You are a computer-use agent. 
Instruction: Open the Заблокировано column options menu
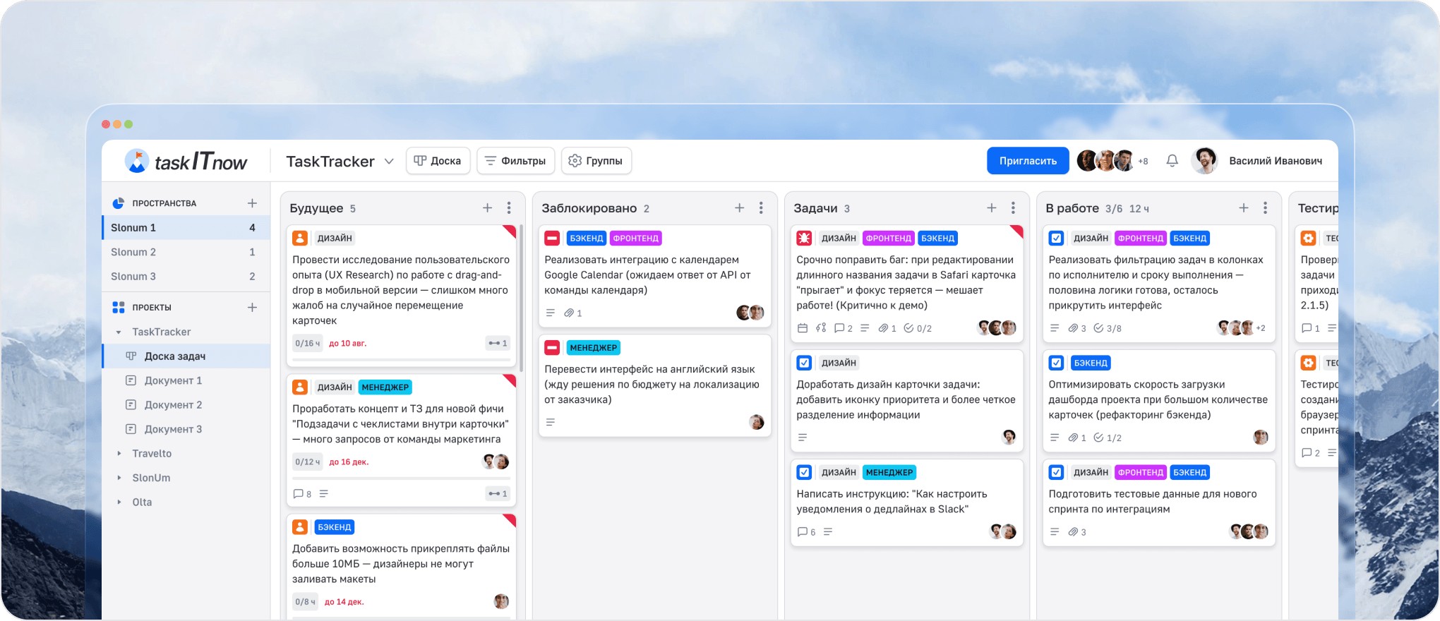tap(761, 208)
